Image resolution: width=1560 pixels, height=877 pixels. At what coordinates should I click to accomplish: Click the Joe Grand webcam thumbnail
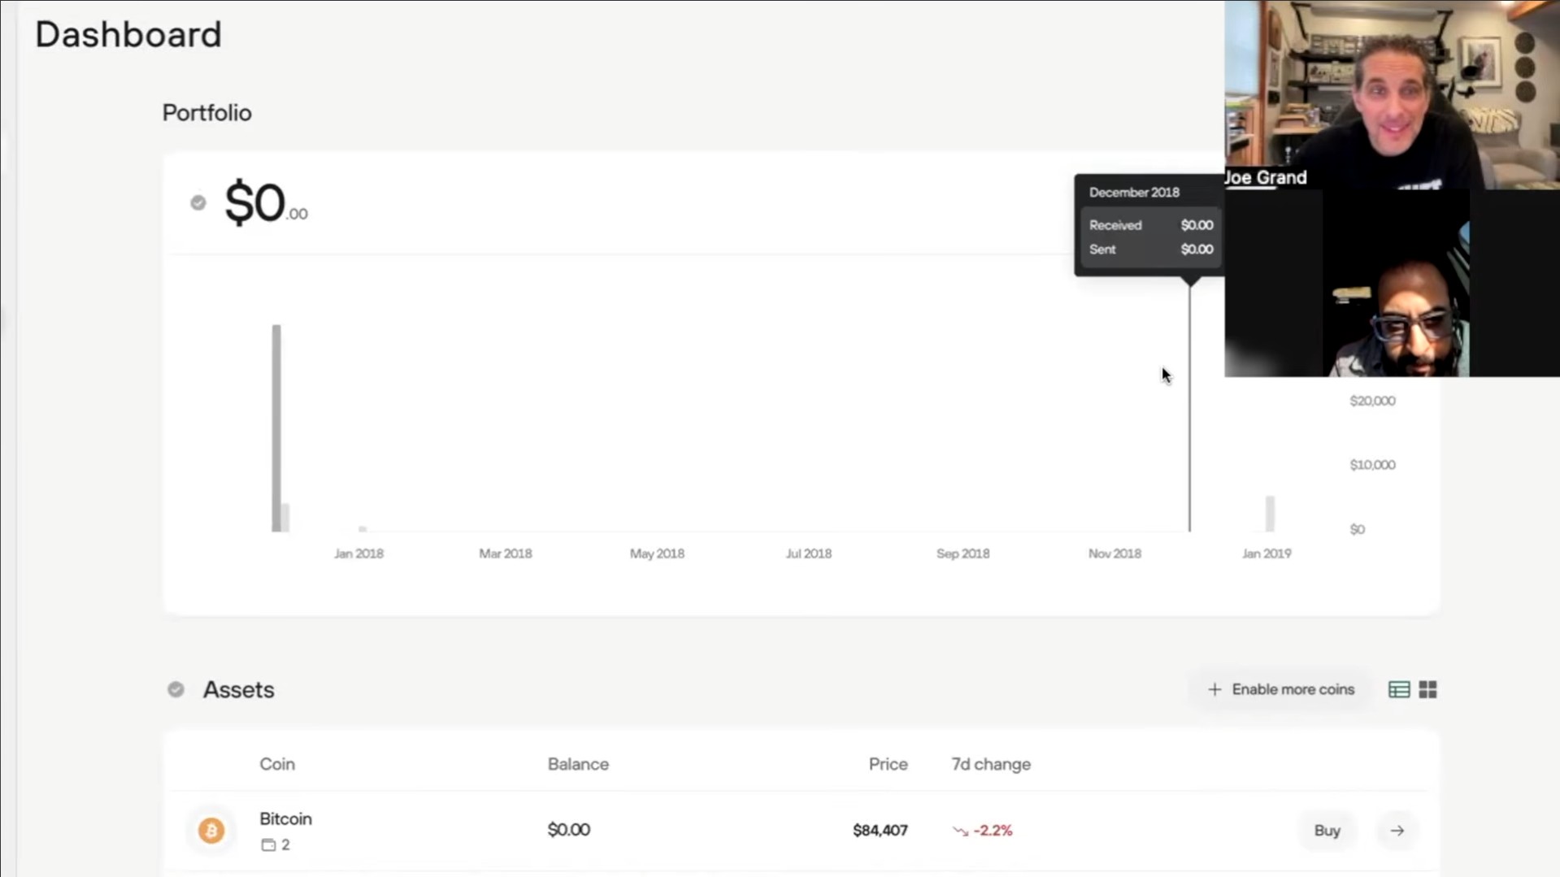(x=1392, y=94)
